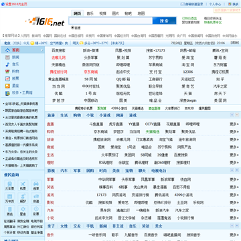
Task: Click today's sunny weather icon
Action: (32, 43)
